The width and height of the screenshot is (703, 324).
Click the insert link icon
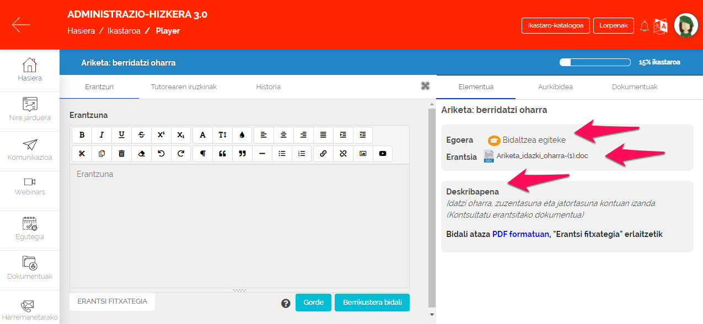coord(323,154)
